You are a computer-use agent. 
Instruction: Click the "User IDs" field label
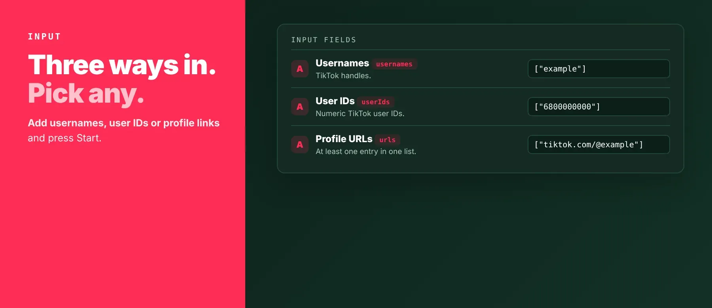(x=335, y=101)
